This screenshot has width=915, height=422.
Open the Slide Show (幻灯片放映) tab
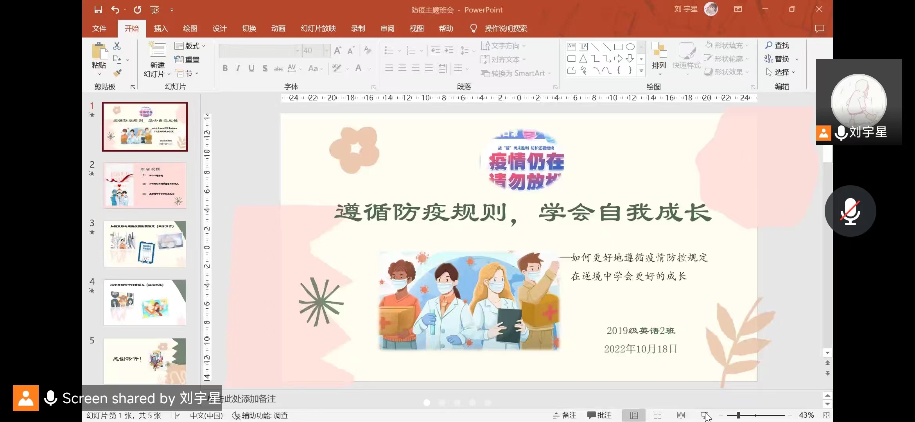point(318,29)
